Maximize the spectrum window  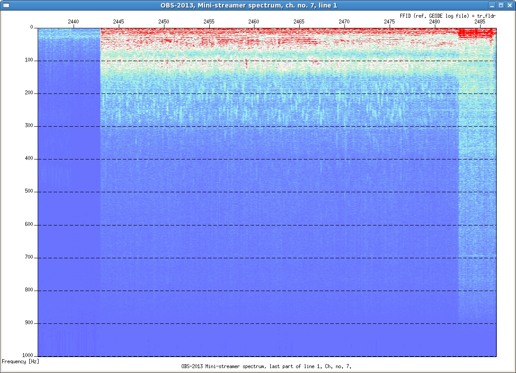pyautogui.click(x=500, y=5)
